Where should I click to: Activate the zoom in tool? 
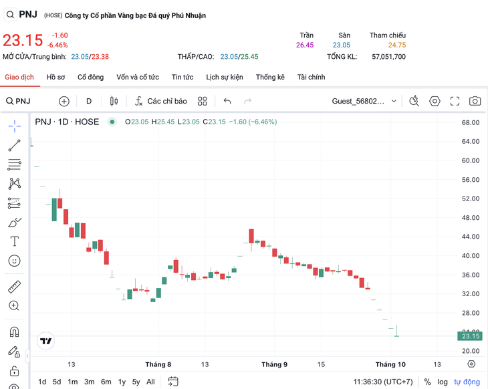point(14,305)
